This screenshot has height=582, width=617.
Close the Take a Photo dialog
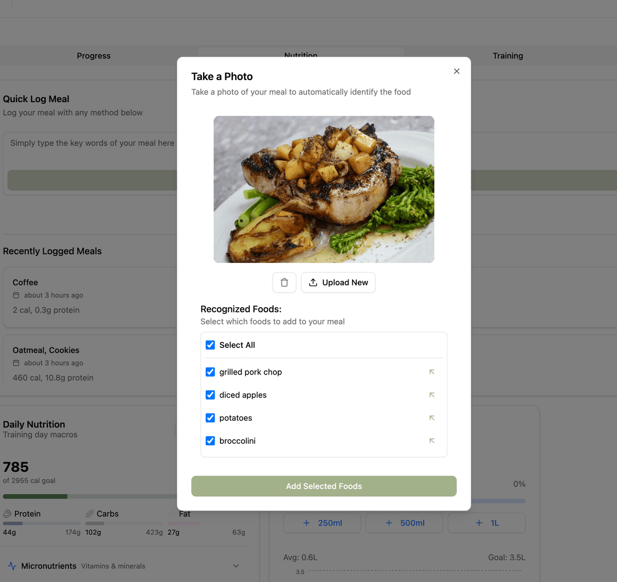tap(457, 71)
